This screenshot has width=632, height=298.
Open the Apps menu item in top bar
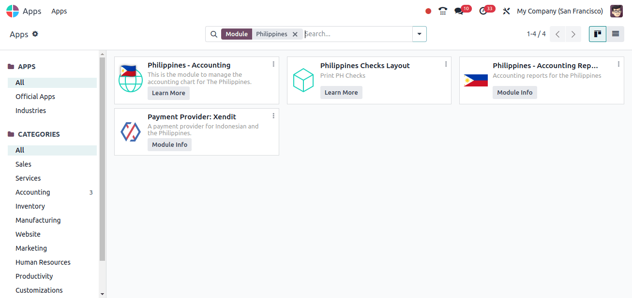(59, 11)
